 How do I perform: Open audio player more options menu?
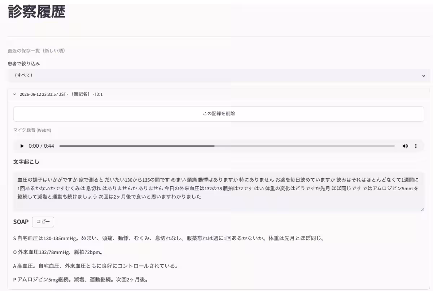point(416,146)
